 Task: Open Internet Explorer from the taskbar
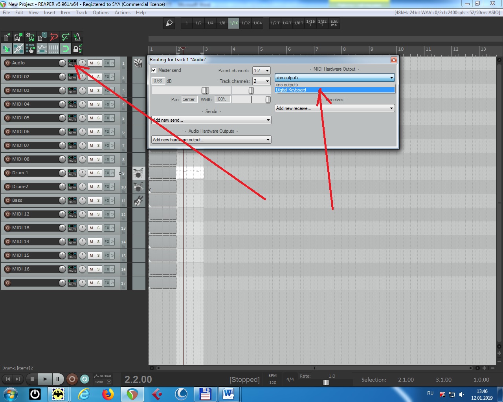(84, 394)
